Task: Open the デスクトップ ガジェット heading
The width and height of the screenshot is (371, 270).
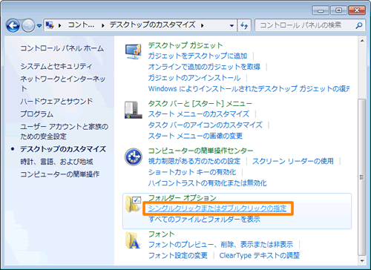Action: [185, 45]
